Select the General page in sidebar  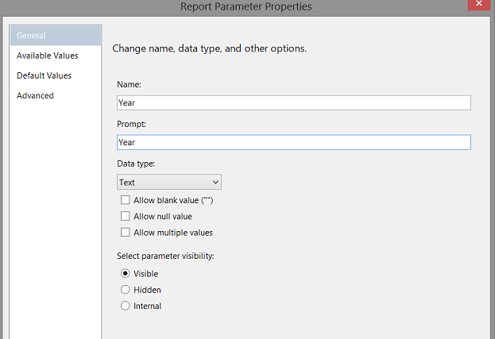pos(32,36)
